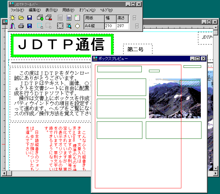
Task: Delete a page using the red minus icon
Action: pyautogui.click(x=49, y=18)
